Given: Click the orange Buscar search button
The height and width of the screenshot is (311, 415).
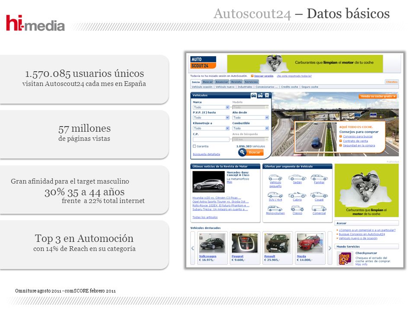Looking at the screenshot, I should pos(254,152).
